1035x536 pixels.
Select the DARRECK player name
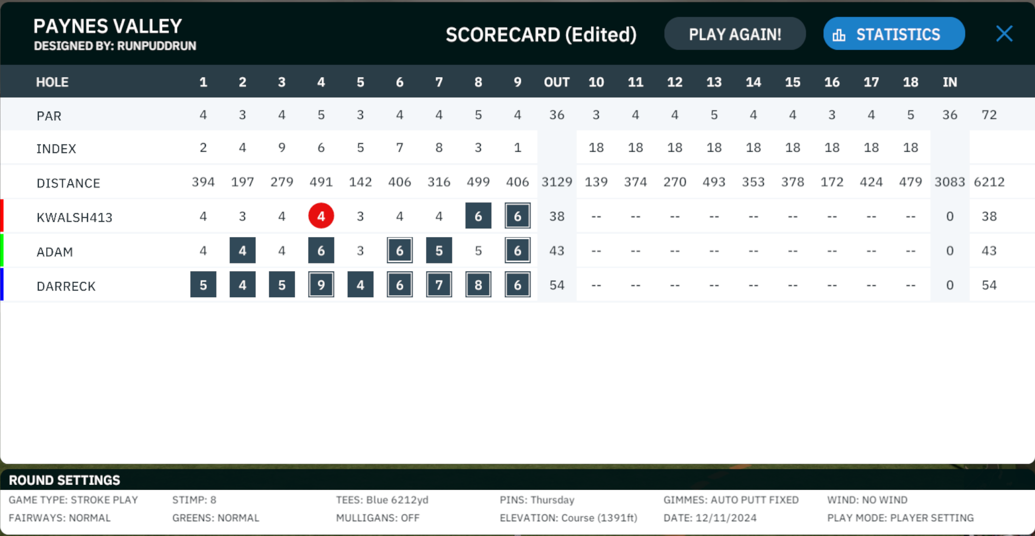(66, 286)
